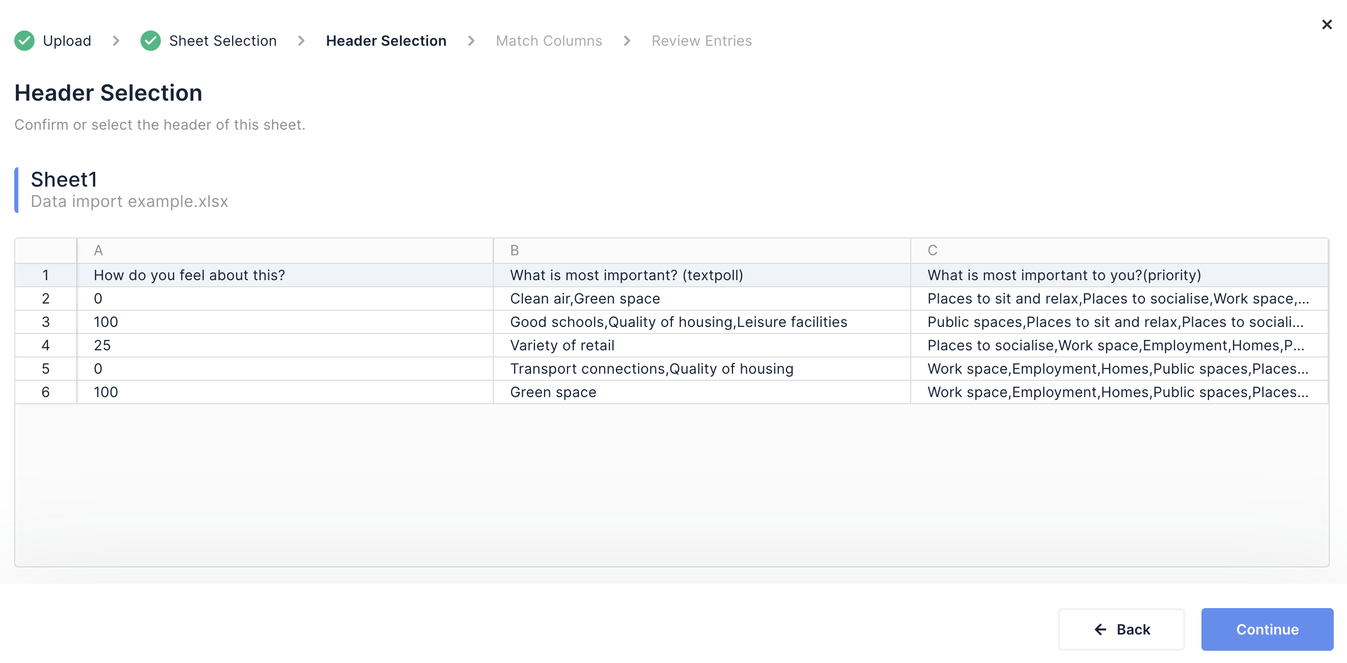Click chevron after Sheet Selection step
Viewport: 1347px width, 663px height.
(301, 41)
